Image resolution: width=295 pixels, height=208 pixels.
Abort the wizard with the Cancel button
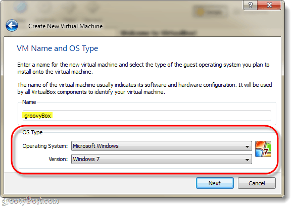point(257,183)
